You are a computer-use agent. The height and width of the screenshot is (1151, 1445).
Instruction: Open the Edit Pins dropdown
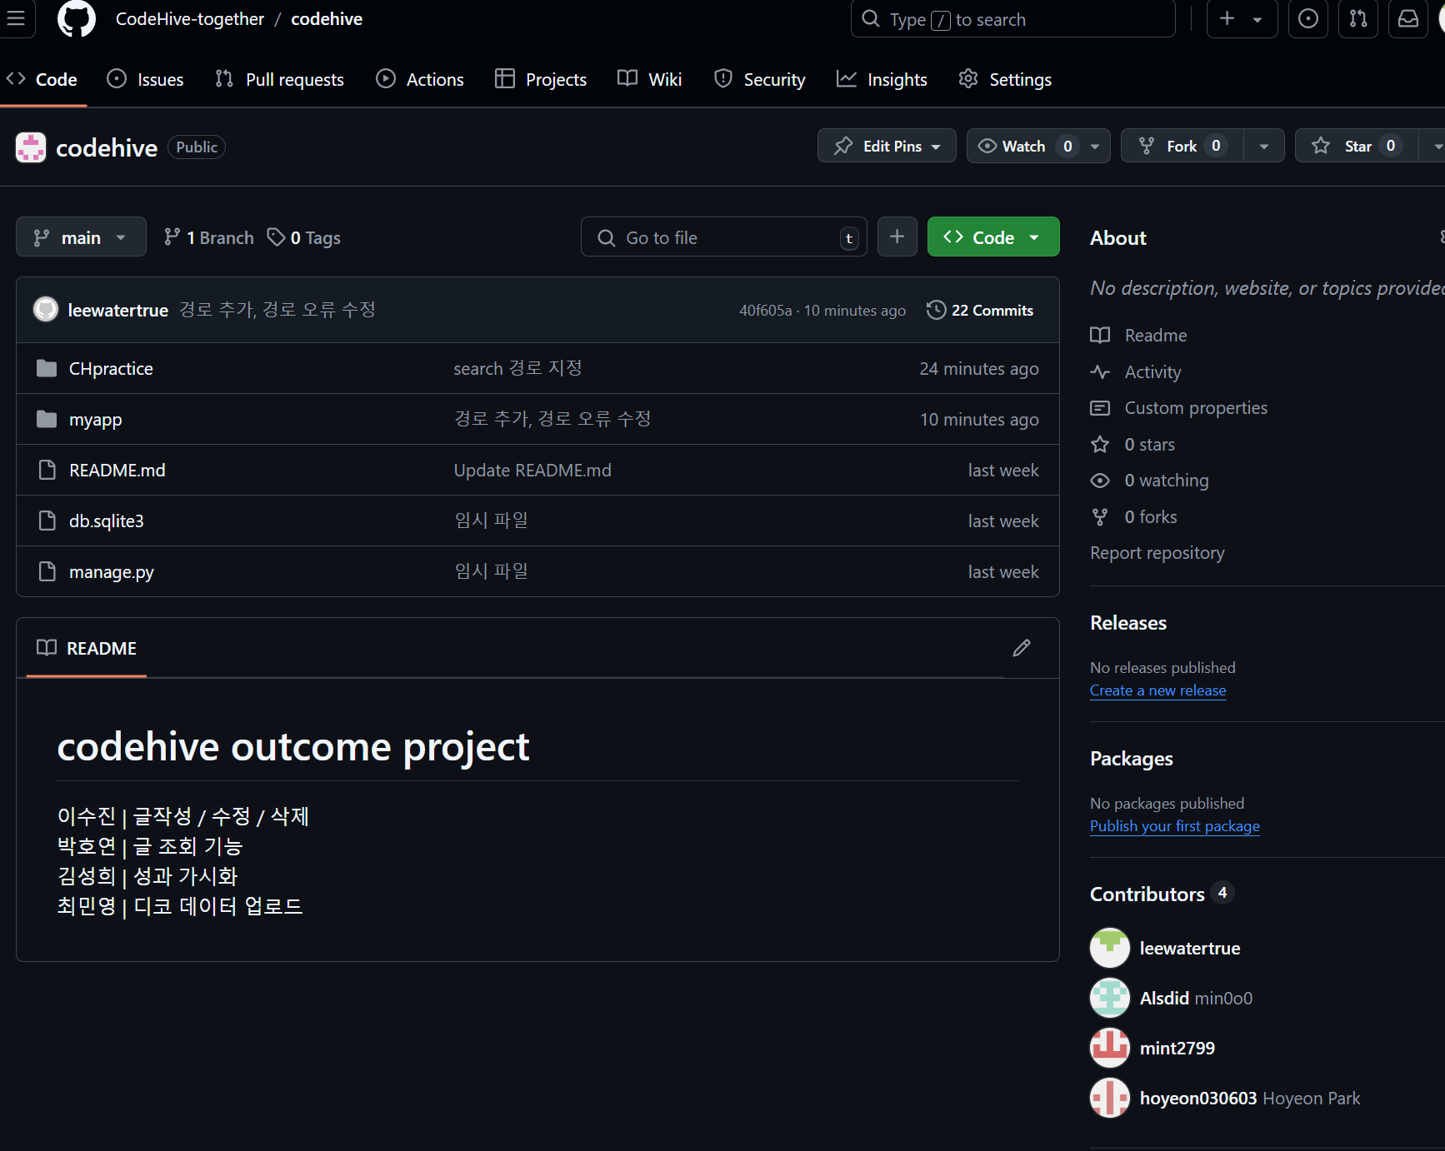click(x=887, y=146)
